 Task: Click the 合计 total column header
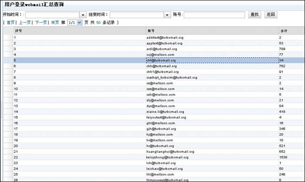pyautogui.click(x=283, y=31)
